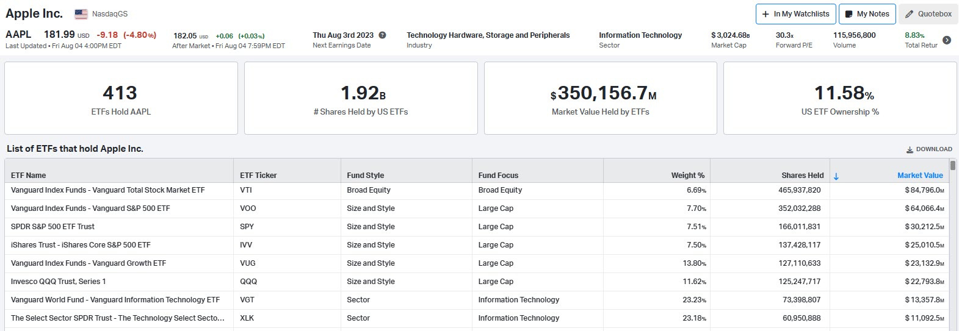Open the SPDR S&P 500 ETF Trust entry
The image size is (959, 331).
pyautogui.click(x=52, y=227)
